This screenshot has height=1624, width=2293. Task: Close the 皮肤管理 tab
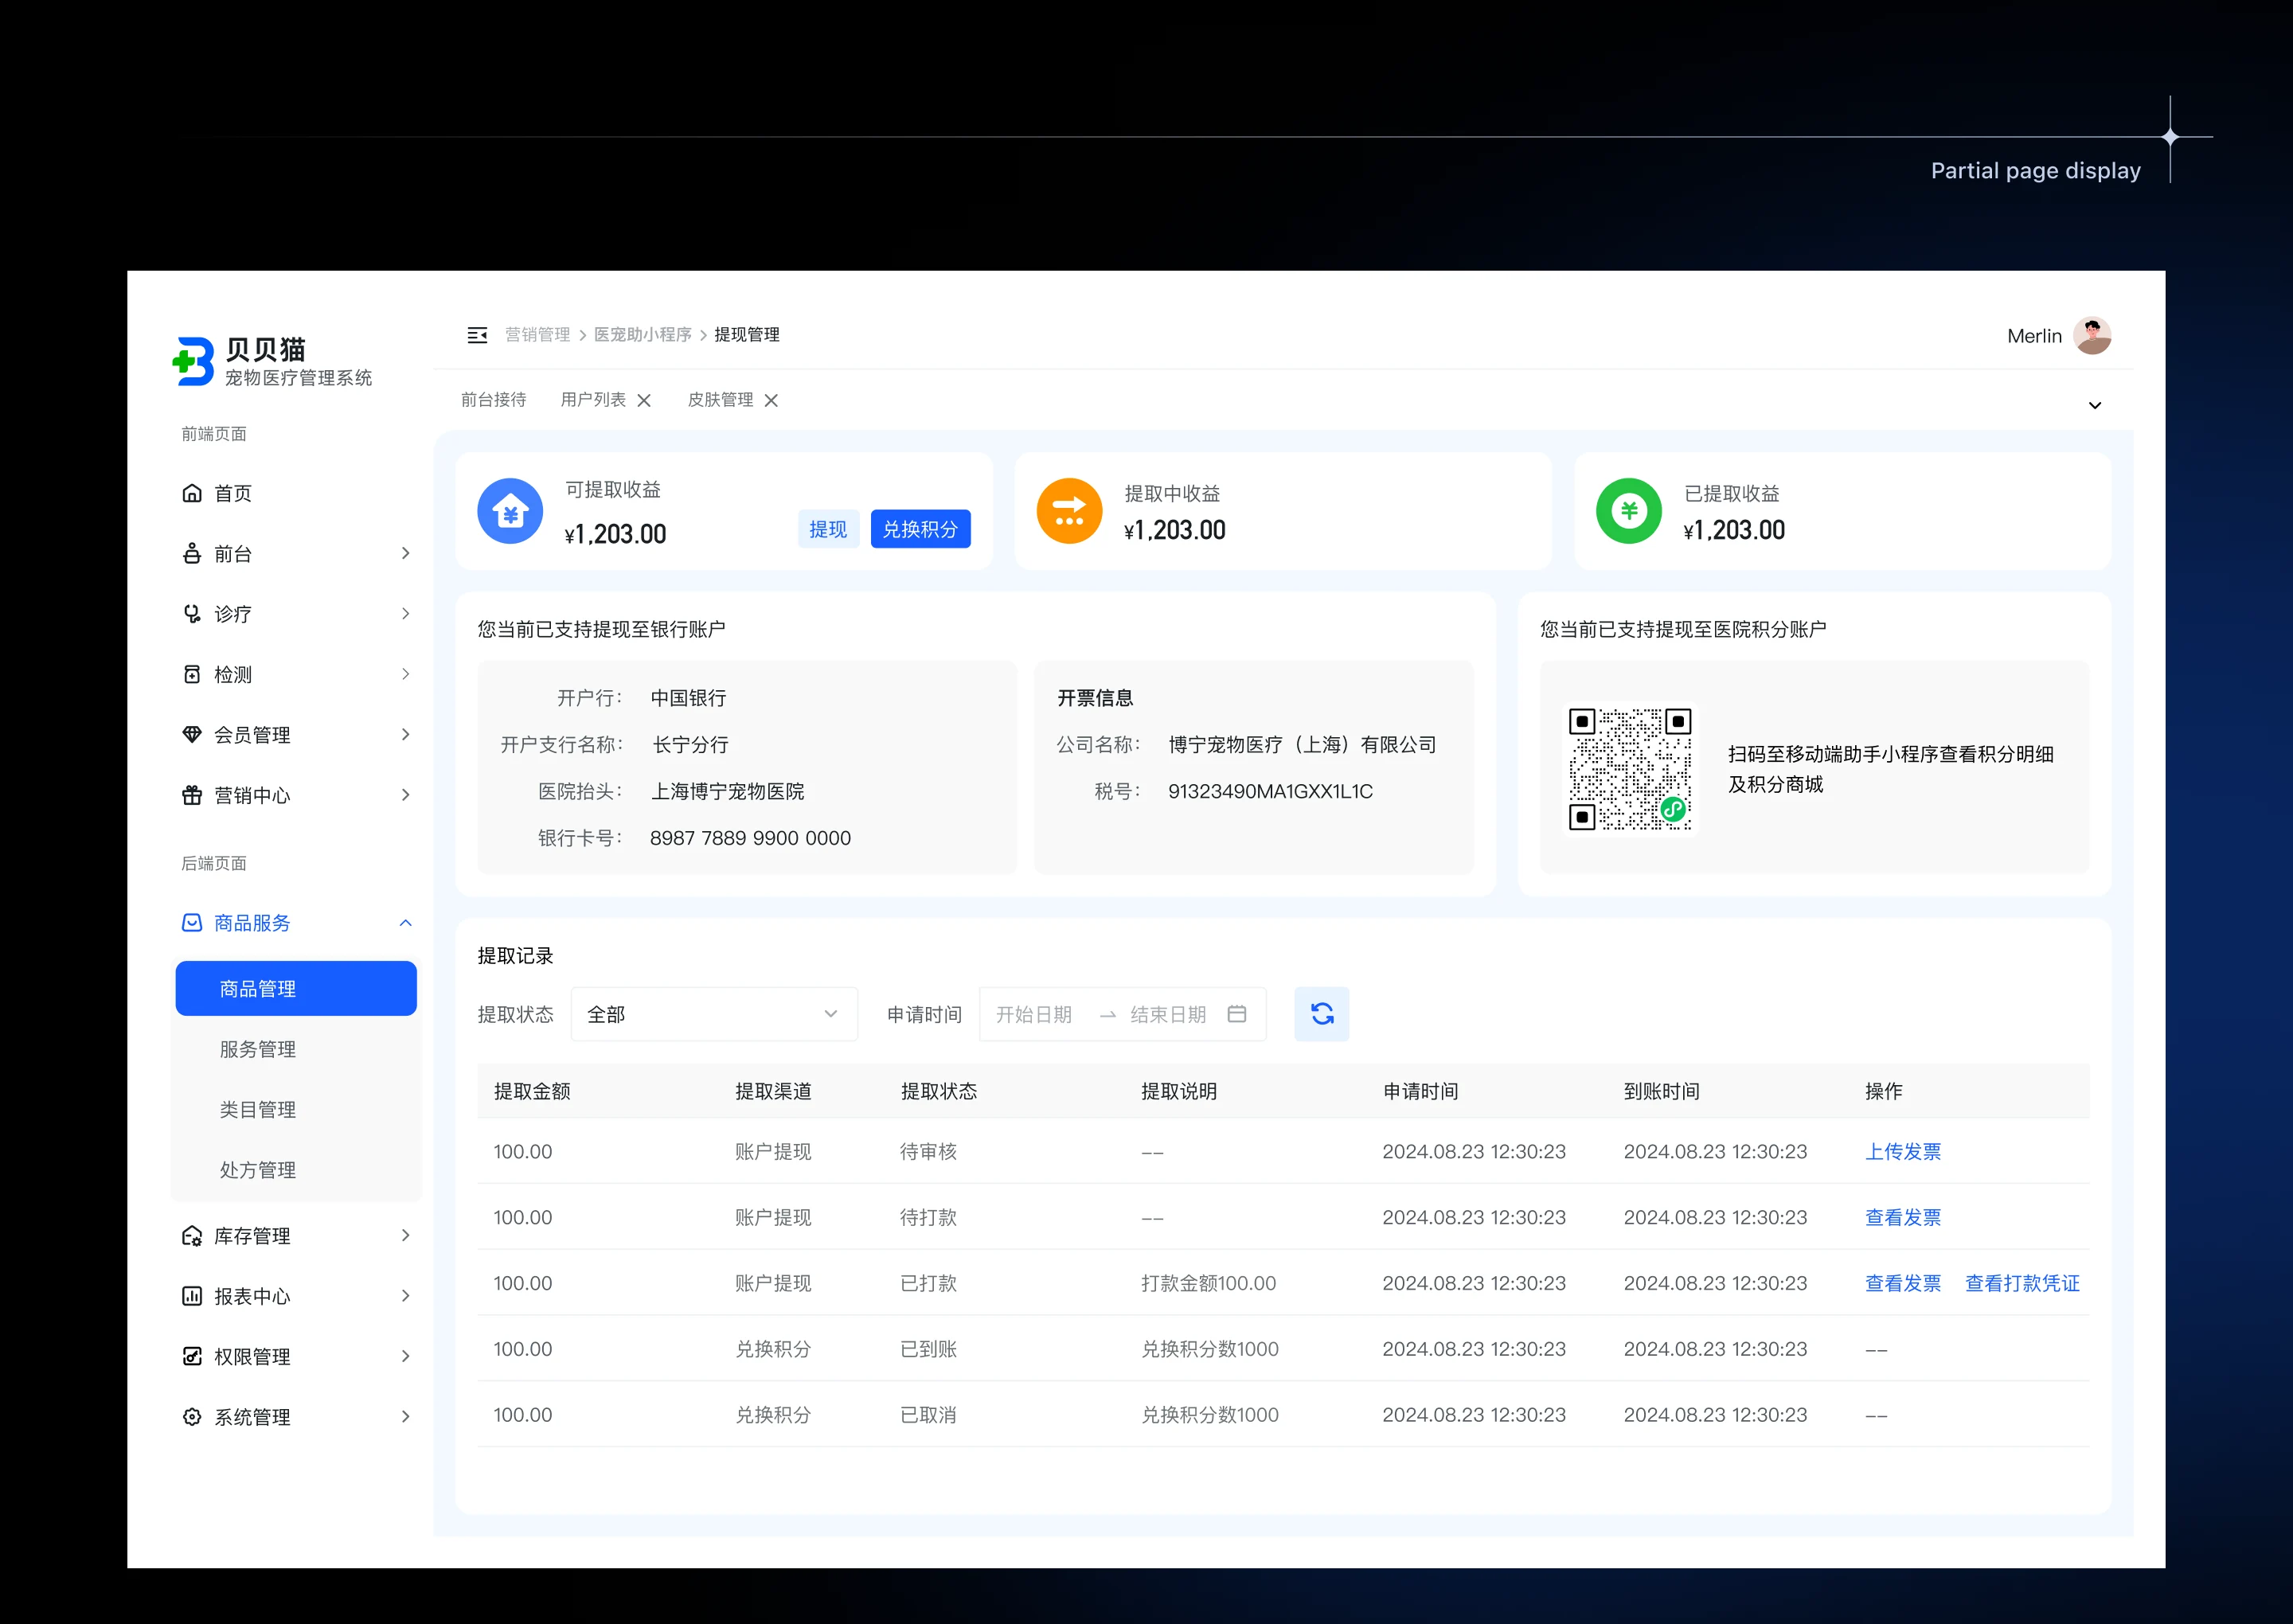pos(771,401)
